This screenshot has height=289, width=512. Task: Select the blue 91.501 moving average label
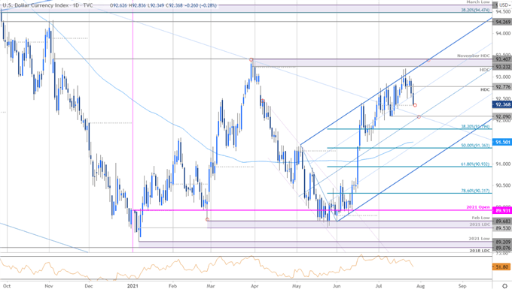[501, 142]
